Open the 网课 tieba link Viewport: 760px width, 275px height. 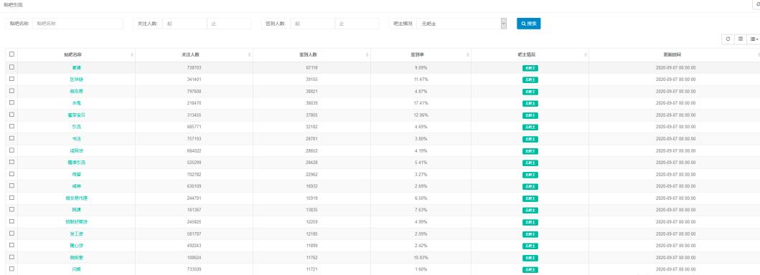77,210
